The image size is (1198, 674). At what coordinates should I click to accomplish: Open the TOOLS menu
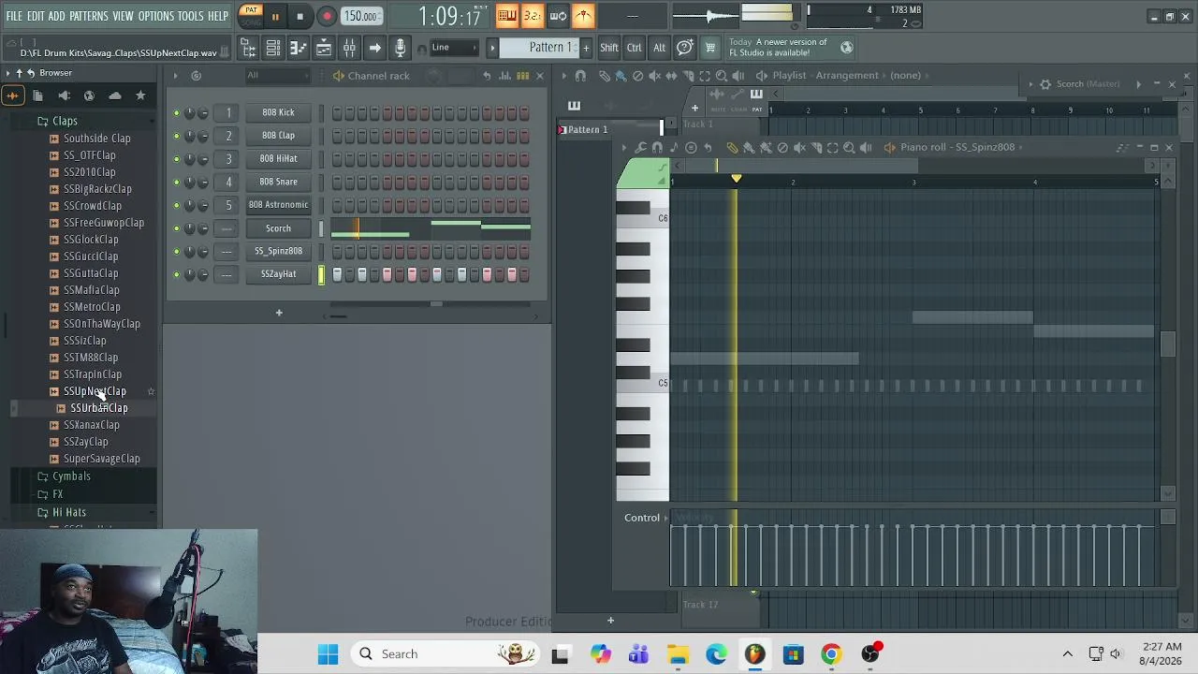pos(191,16)
